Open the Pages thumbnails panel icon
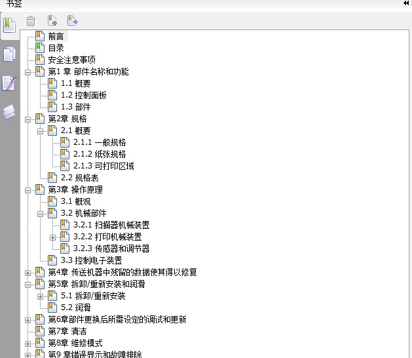This screenshot has width=412, height=358. click(x=9, y=54)
